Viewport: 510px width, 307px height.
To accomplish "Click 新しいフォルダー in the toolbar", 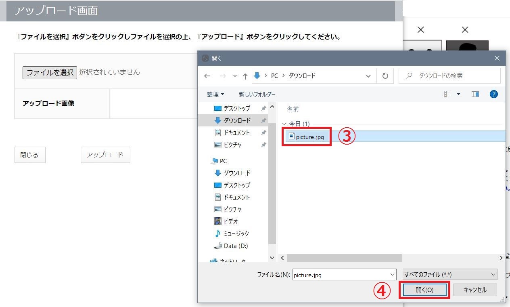I will [257, 94].
